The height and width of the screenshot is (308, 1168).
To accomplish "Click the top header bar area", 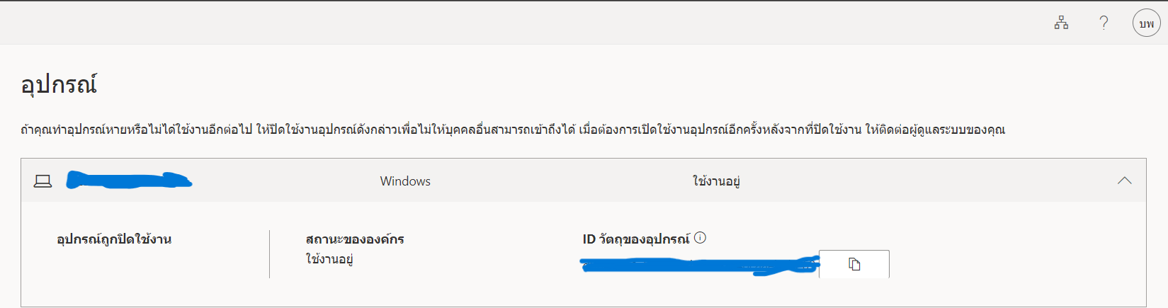I will tap(584, 23).
